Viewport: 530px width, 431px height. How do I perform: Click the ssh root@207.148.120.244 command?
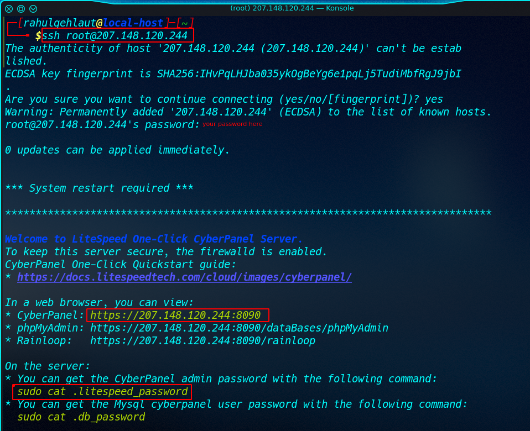(x=115, y=35)
